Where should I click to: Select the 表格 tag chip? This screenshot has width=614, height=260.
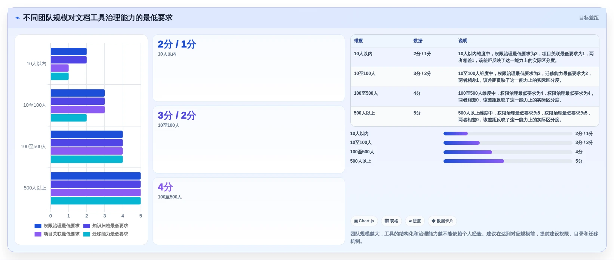tap(392, 221)
